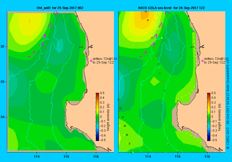Click the -33 latitude axis label
The image size is (232, 162).
click(3, 82)
